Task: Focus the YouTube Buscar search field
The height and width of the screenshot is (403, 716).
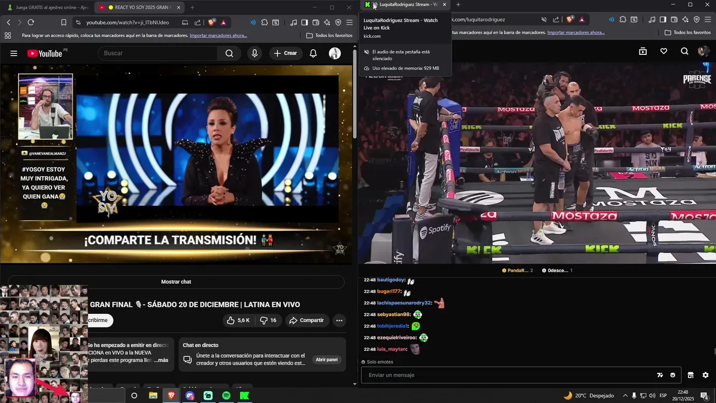Action: click(158, 53)
